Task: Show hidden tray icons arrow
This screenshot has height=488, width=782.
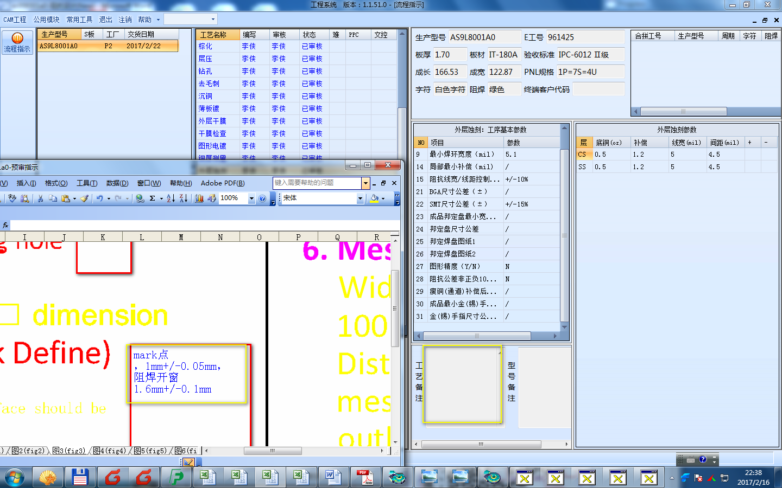Action: pos(672,478)
